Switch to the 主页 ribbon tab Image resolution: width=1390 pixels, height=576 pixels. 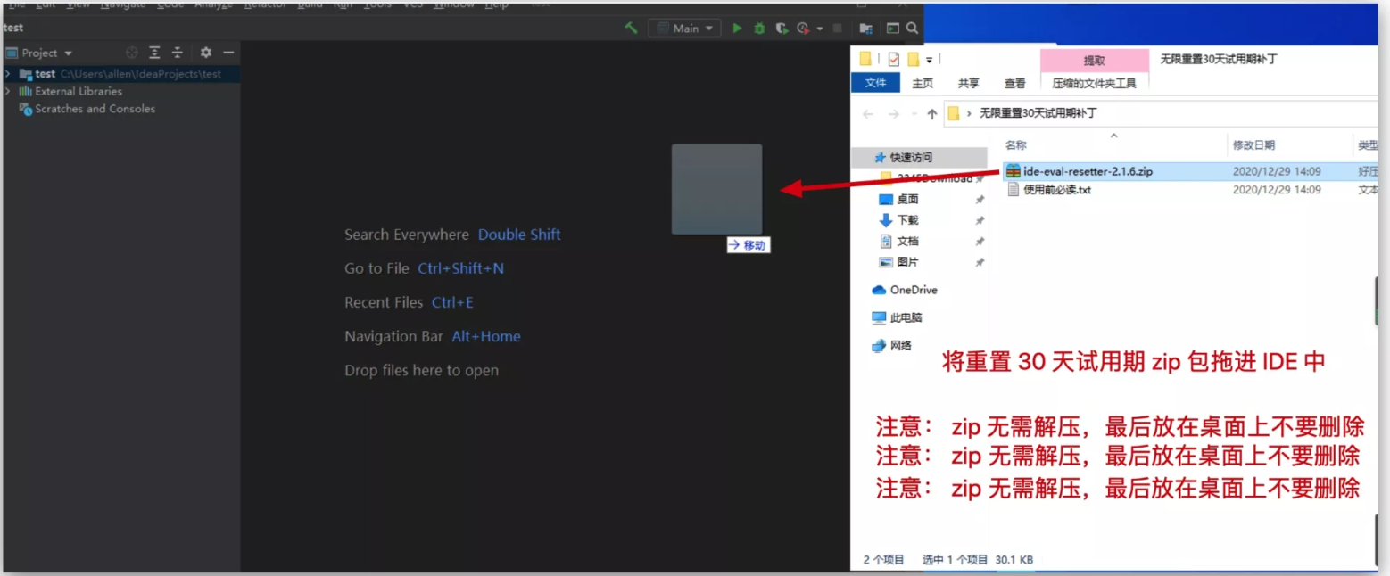(x=923, y=83)
